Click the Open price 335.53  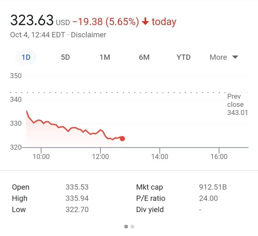coord(77,187)
